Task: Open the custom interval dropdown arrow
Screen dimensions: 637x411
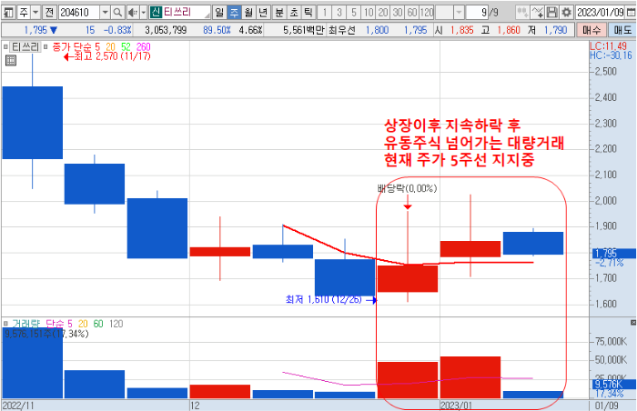Action: click(459, 13)
